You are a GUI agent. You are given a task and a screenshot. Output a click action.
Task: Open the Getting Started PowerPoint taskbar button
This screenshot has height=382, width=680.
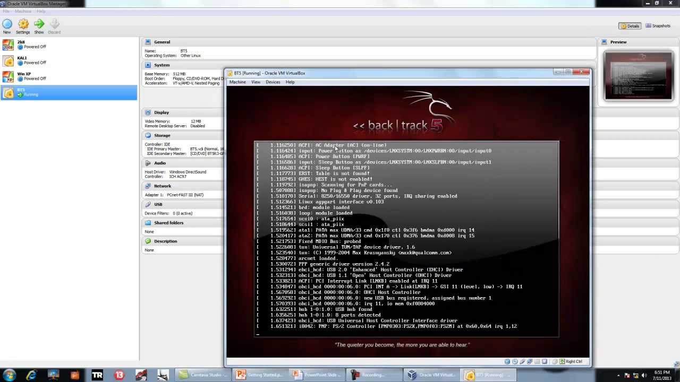pos(261,375)
